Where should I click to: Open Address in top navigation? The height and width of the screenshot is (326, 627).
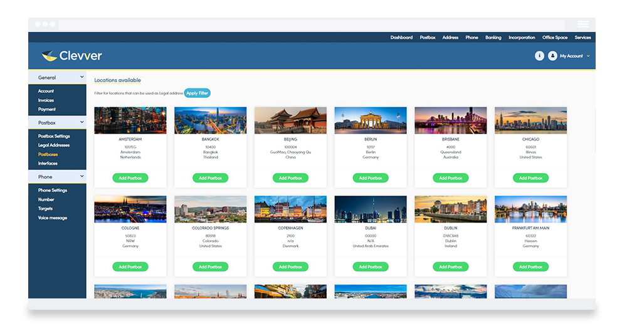[450, 38]
